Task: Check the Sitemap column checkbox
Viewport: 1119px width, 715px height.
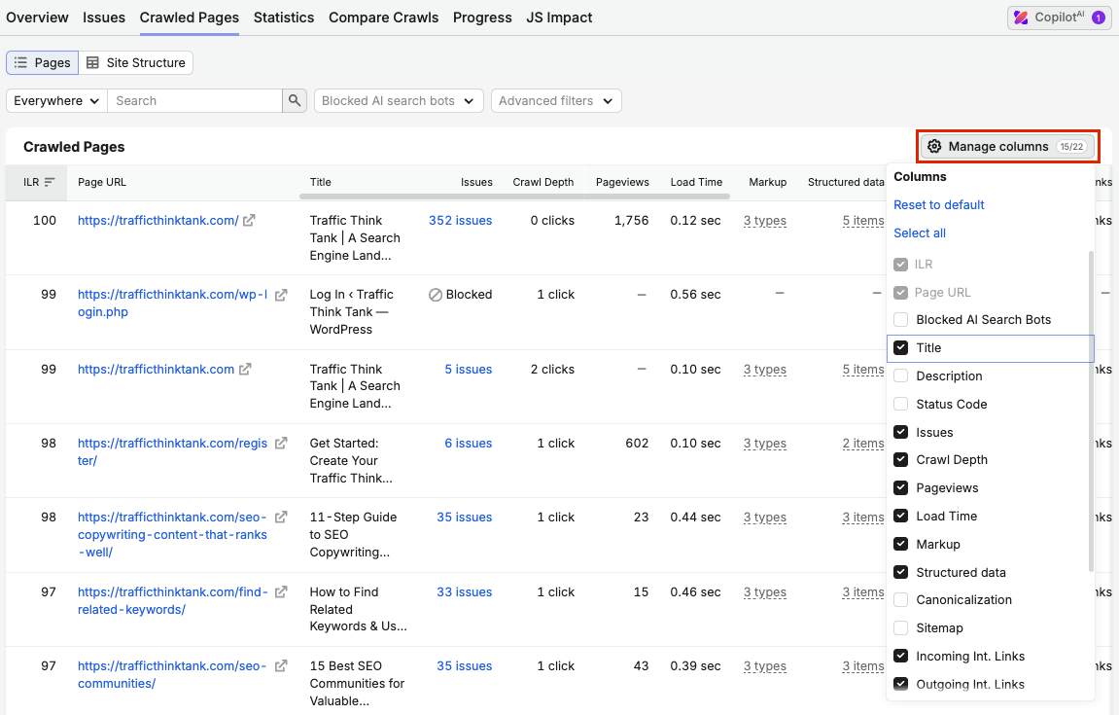Action: 900,627
